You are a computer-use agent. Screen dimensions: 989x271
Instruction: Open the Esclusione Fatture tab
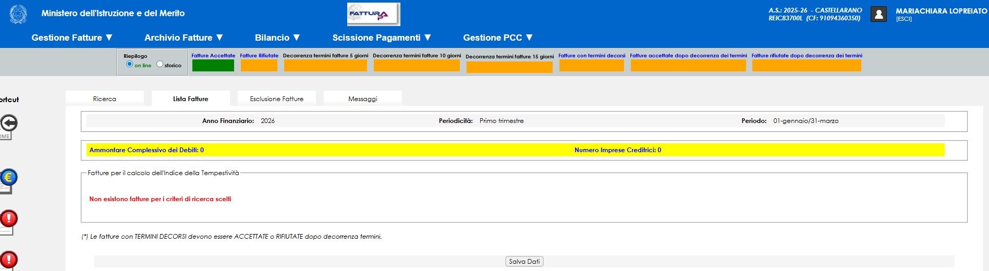(276, 98)
